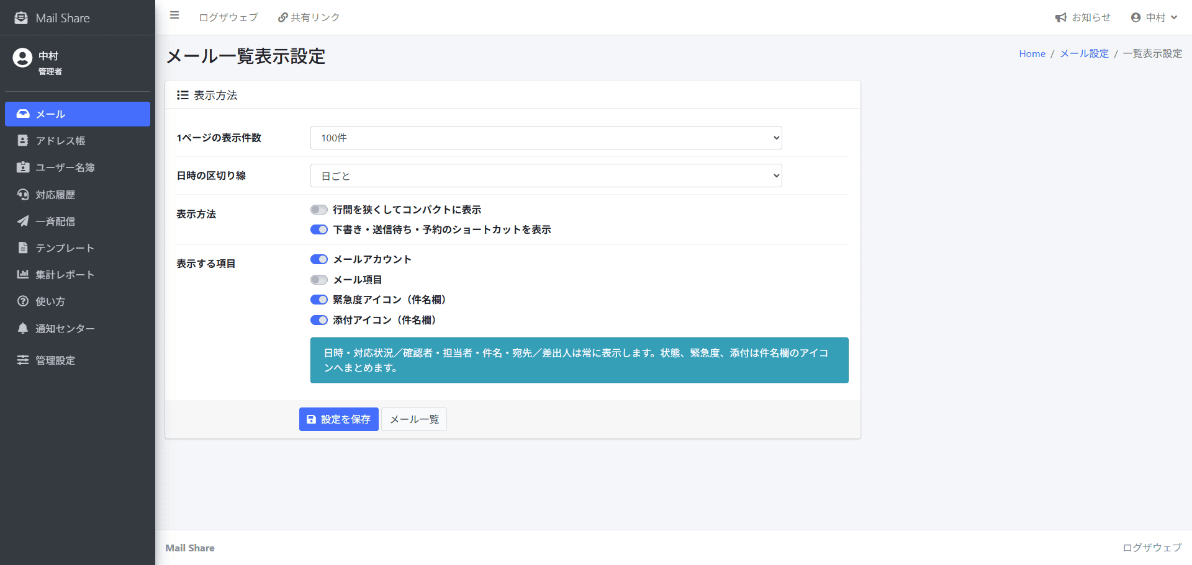This screenshot has width=1192, height=565.
Task: Open メール in sidebar menu
Action: coord(78,114)
